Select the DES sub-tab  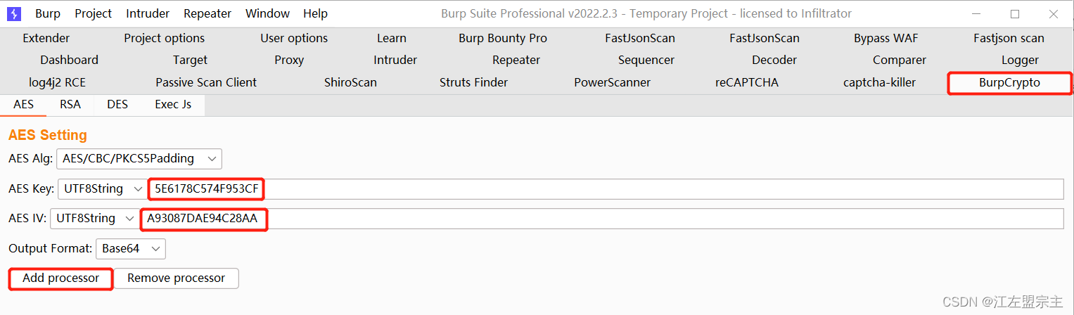(x=117, y=105)
